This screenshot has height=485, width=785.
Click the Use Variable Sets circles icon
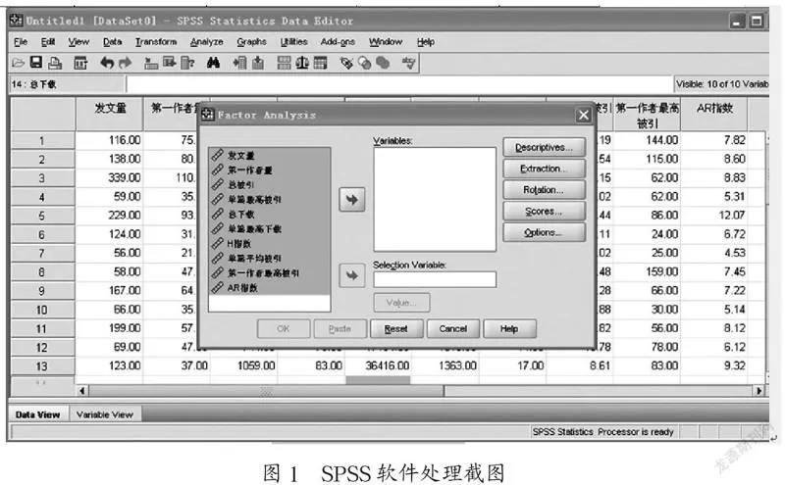click(x=364, y=63)
